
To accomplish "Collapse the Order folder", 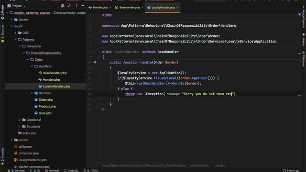I will click(28, 59).
